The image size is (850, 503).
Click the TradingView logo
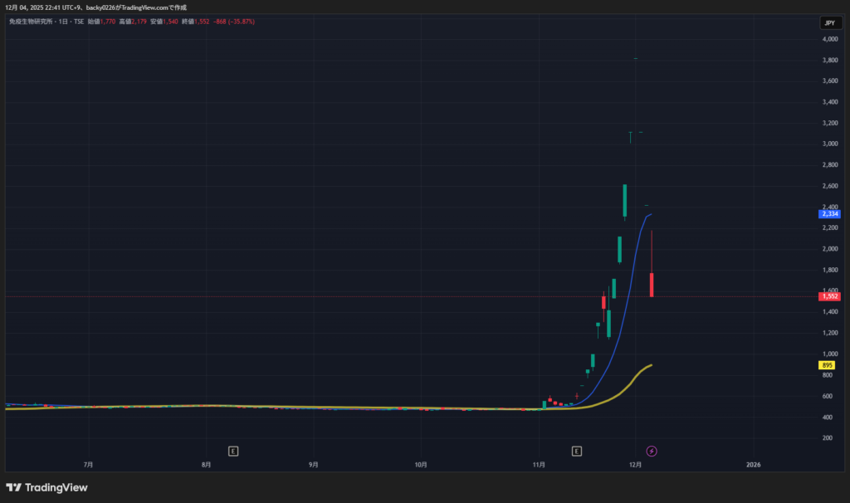(x=47, y=487)
